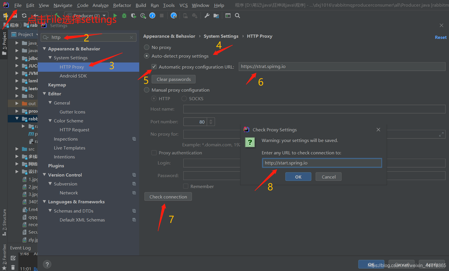Open the Window menu
This screenshot has height=271, width=449.
tap(201, 5)
